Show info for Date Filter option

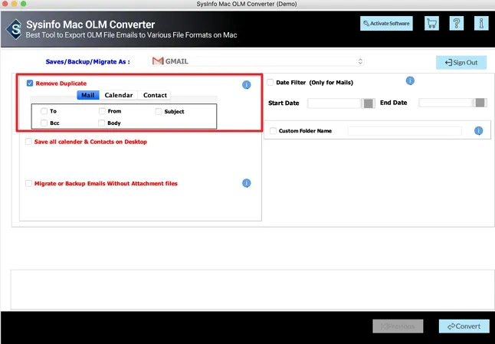410,80
